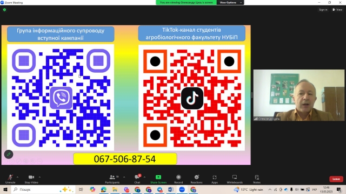Screen dimensions: 346x194
Task: Leave the meeting with the red button
Action: (x=336, y=179)
